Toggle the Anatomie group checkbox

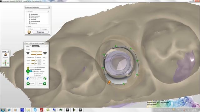30,20
